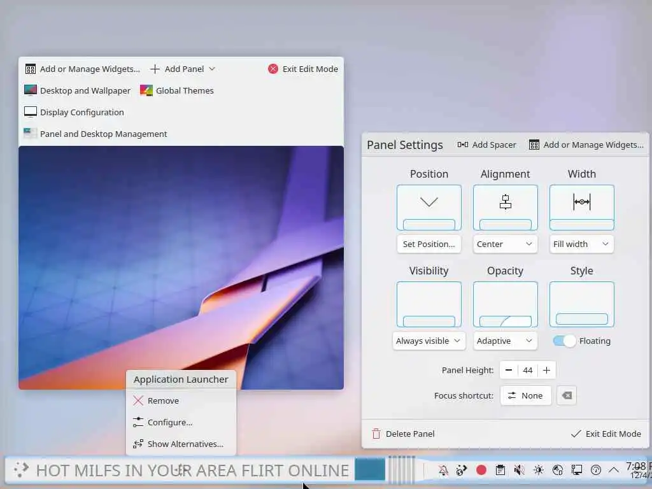Open Display Configuration

(74, 112)
